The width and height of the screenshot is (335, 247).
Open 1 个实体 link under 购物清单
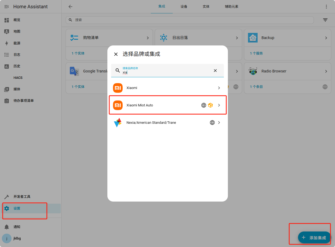click(78, 53)
